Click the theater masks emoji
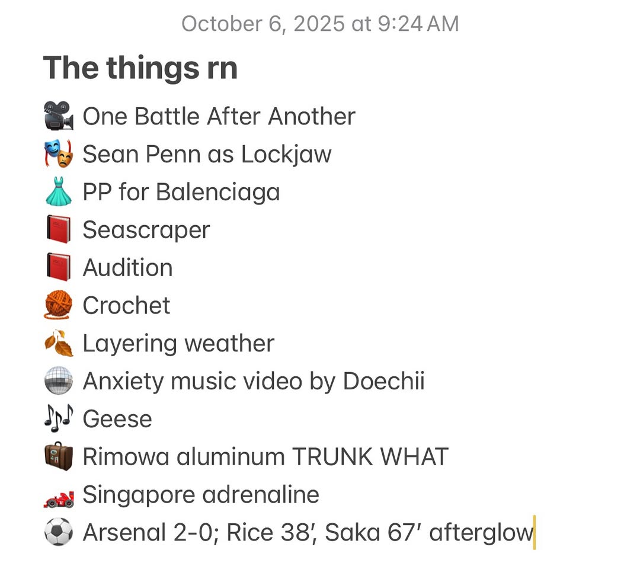 (x=59, y=154)
